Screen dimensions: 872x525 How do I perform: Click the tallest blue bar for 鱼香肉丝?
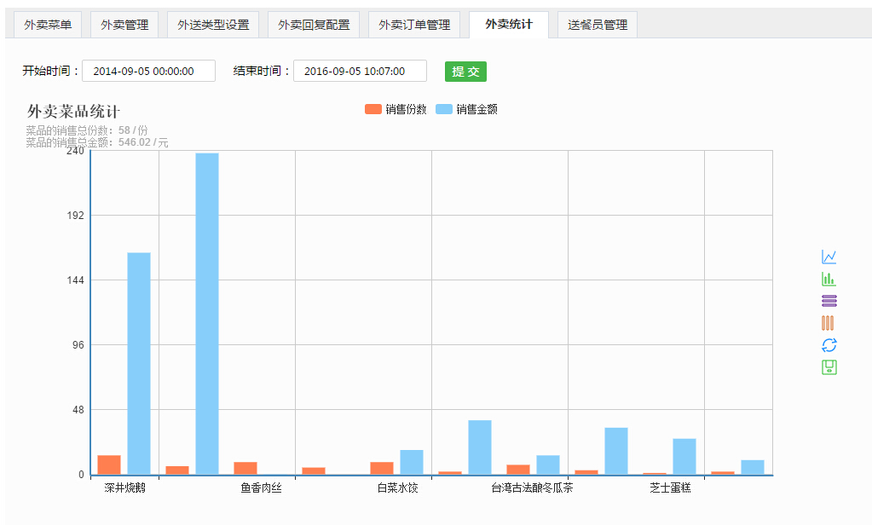207,314
